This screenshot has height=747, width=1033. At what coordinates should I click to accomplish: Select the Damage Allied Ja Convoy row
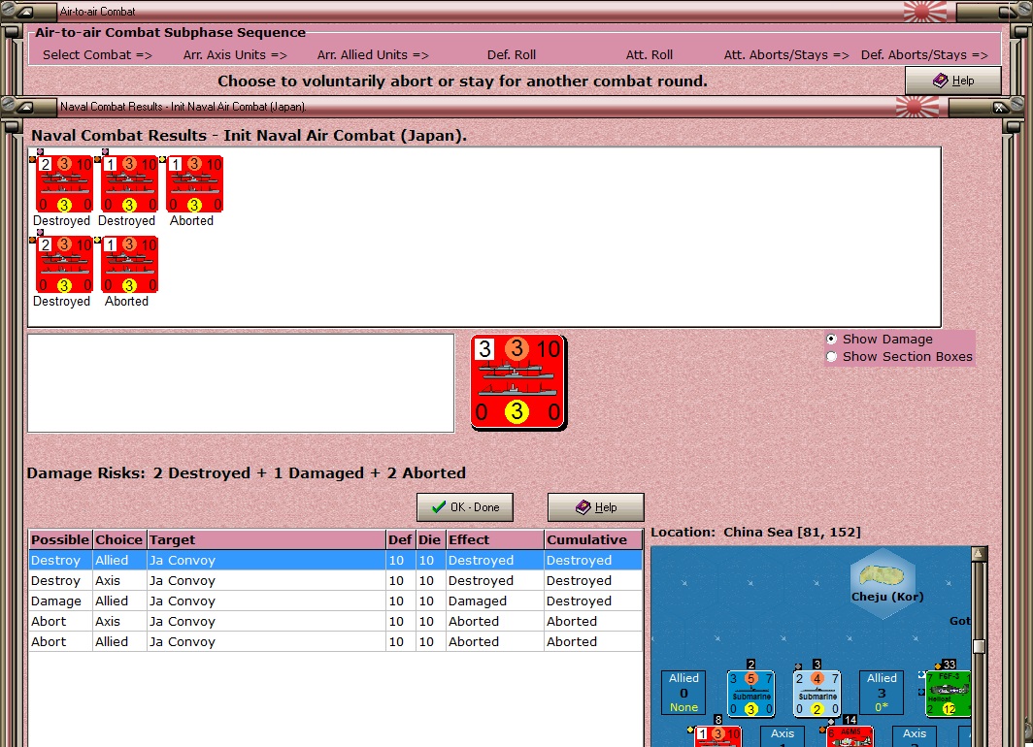coord(335,601)
